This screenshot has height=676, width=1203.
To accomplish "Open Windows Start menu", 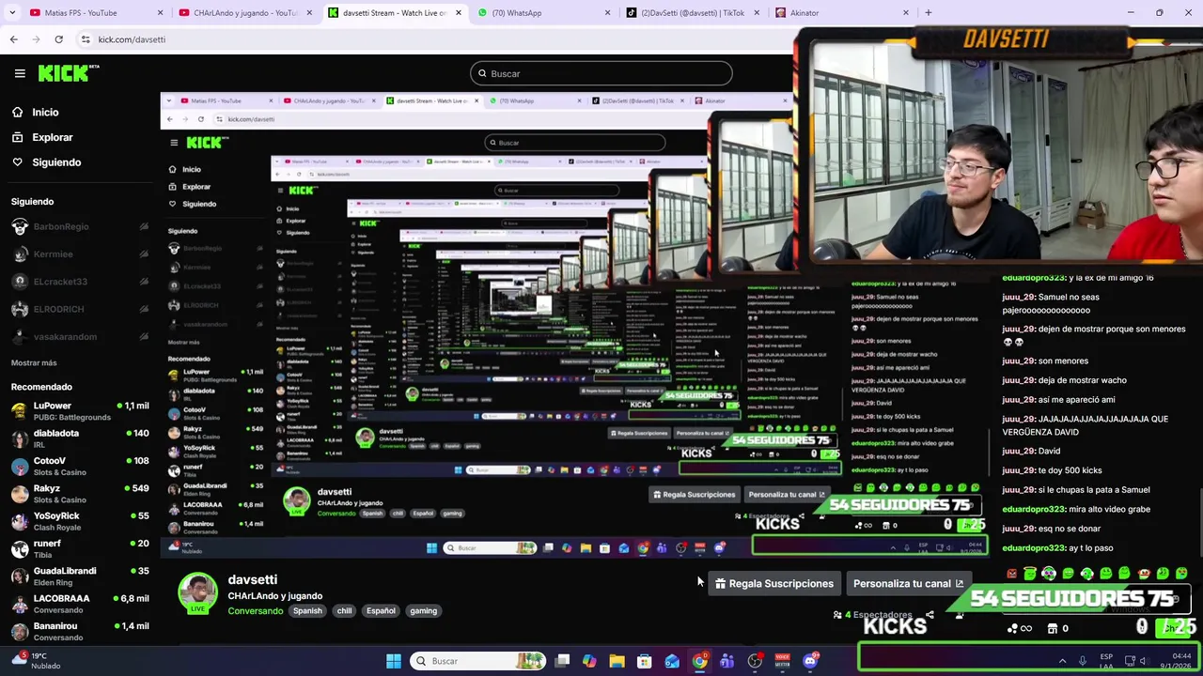I will pyautogui.click(x=394, y=661).
